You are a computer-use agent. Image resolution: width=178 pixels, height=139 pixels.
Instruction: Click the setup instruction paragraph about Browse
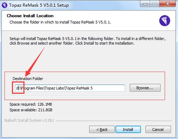tap(87, 41)
